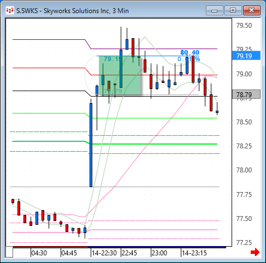Click the 0.51% percentage label

[189, 59]
